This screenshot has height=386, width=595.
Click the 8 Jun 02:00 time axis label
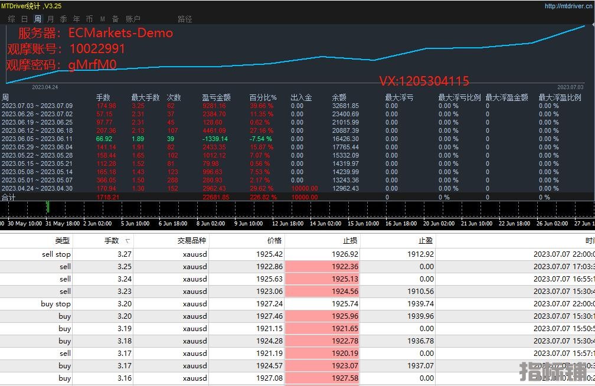click(x=211, y=224)
